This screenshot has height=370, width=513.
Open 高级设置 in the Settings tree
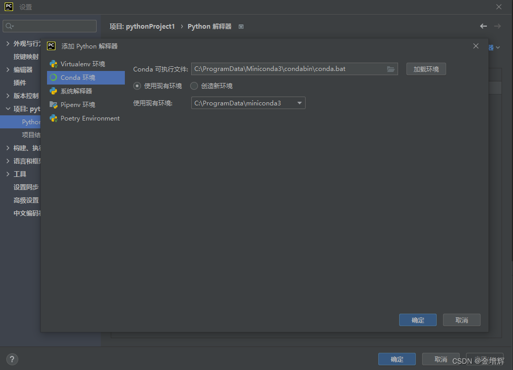[x=26, y=200]
